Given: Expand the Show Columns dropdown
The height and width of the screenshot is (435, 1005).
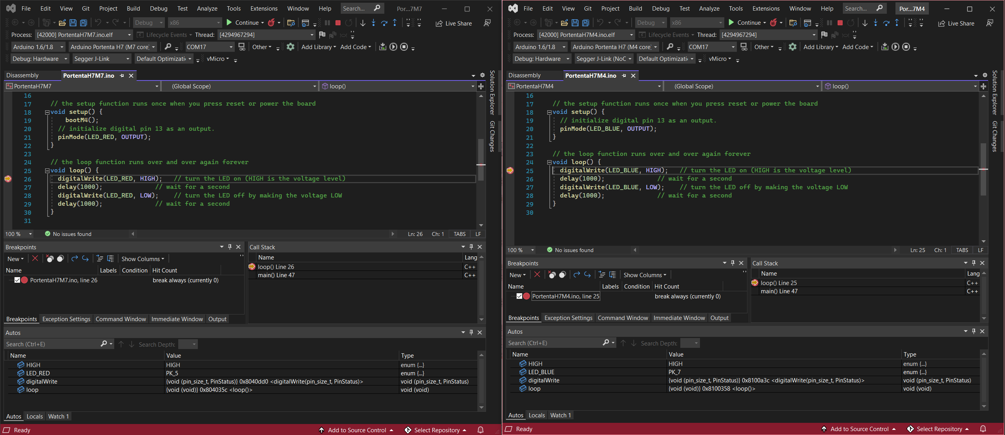Looking at the screenshot, I should point(142,259).
